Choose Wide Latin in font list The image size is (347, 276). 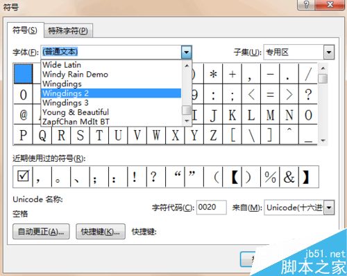coord(111,65)
